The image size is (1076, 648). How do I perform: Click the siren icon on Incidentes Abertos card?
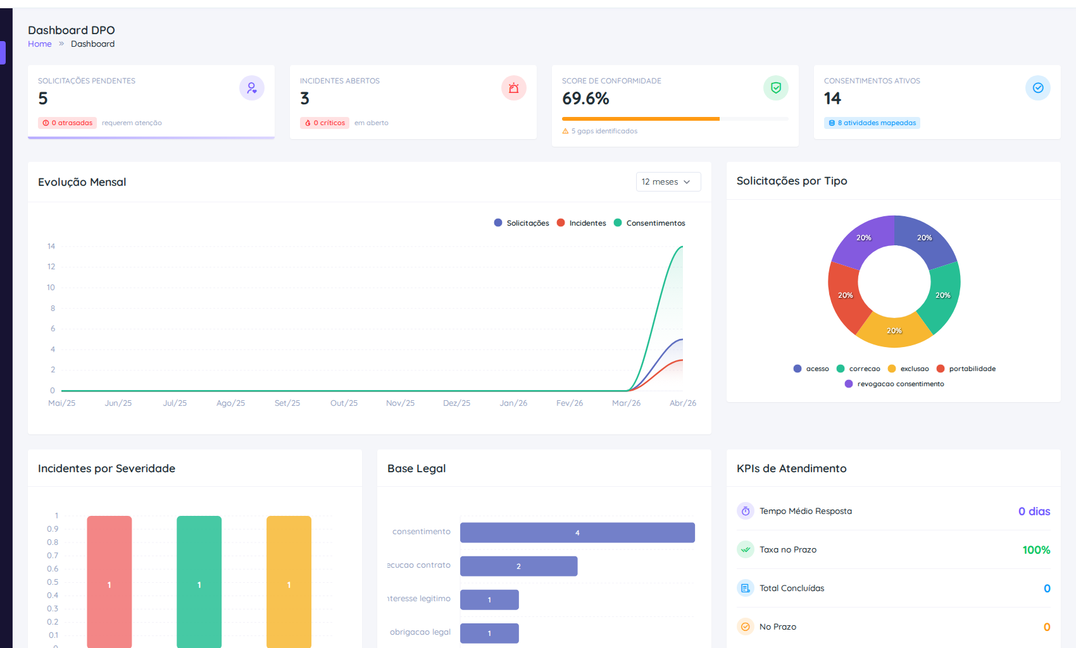(x=514, y=88)
